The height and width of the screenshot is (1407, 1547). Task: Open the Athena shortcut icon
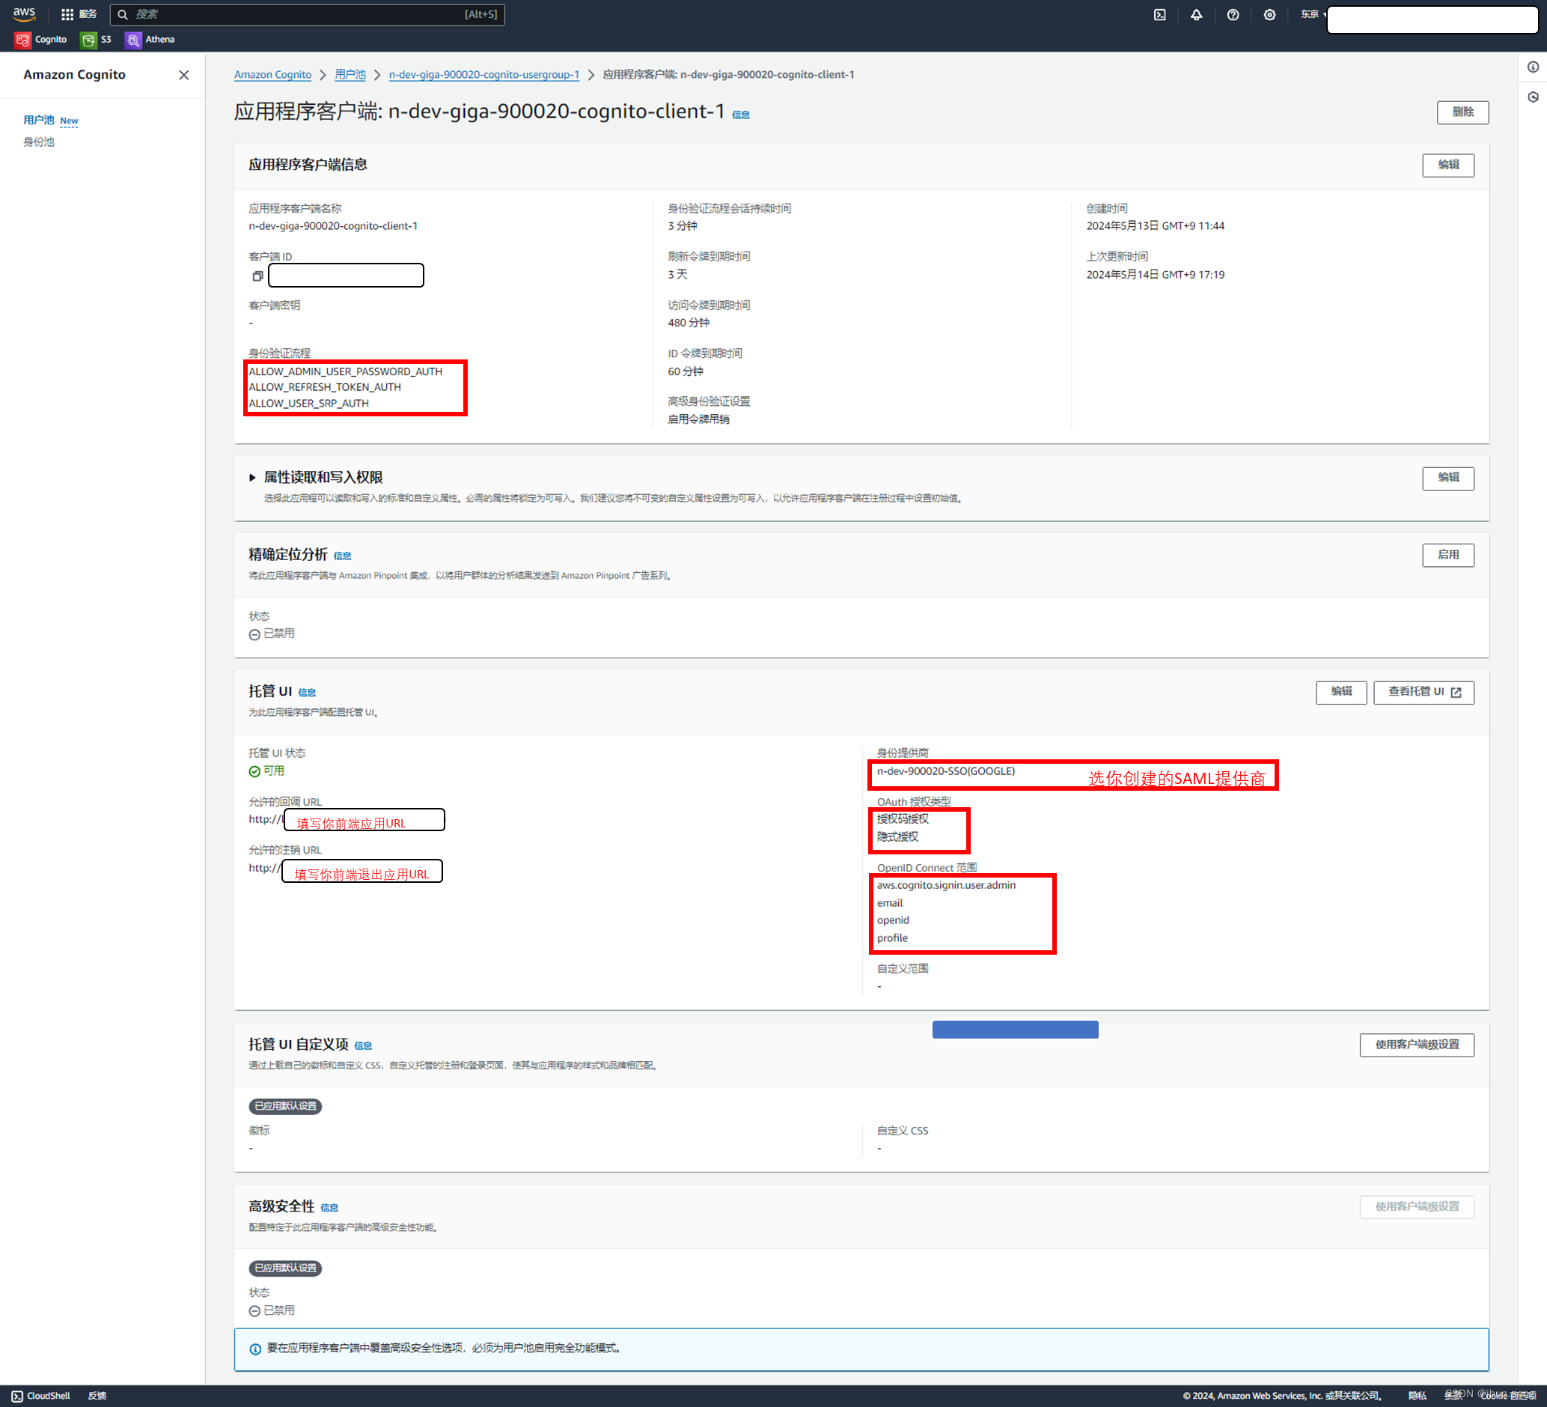pos(133,40)
